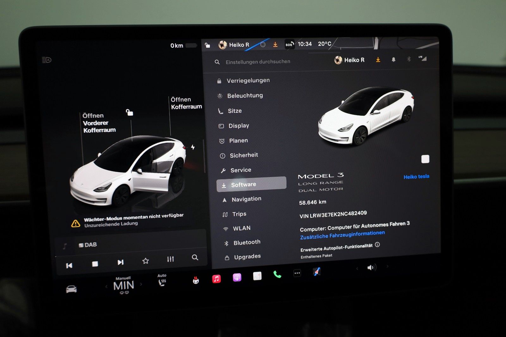
Task: Tap the unlock padlock icon above the car
Action: pos(129,112)
